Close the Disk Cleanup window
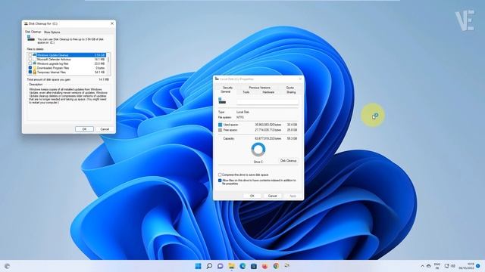Screen dimensions: 485x272 coord(112,23)
